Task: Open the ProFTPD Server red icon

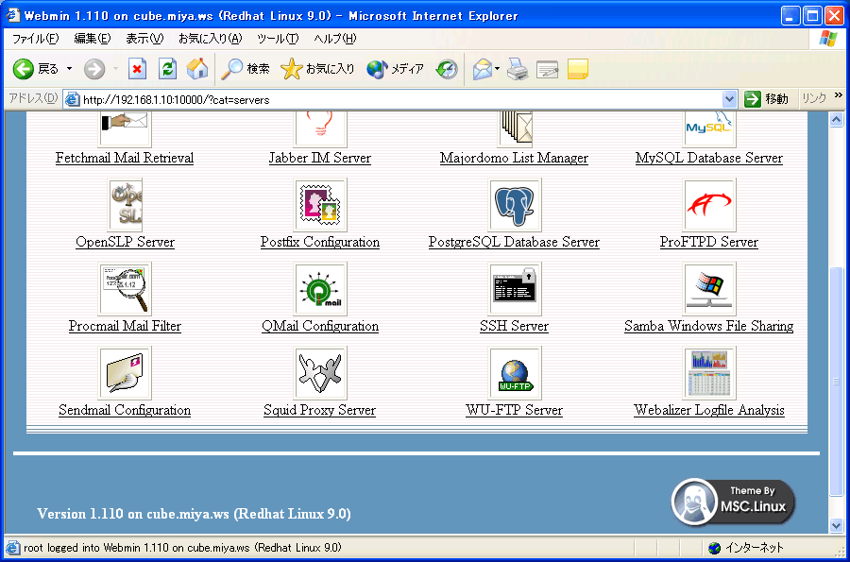Action: (709, 205)
